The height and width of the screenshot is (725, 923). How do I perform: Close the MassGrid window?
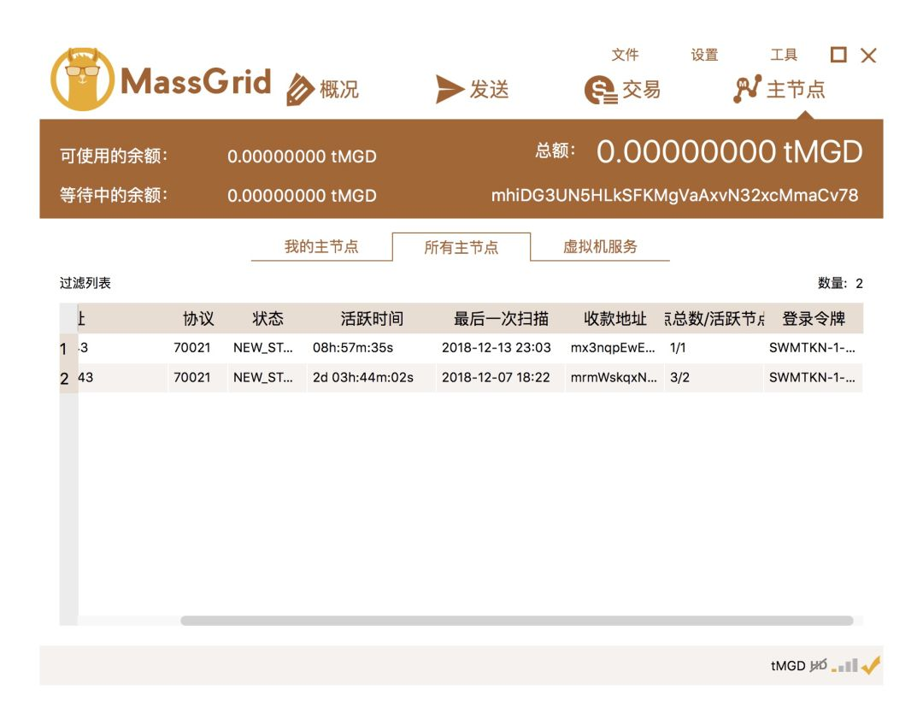[868, 56]
